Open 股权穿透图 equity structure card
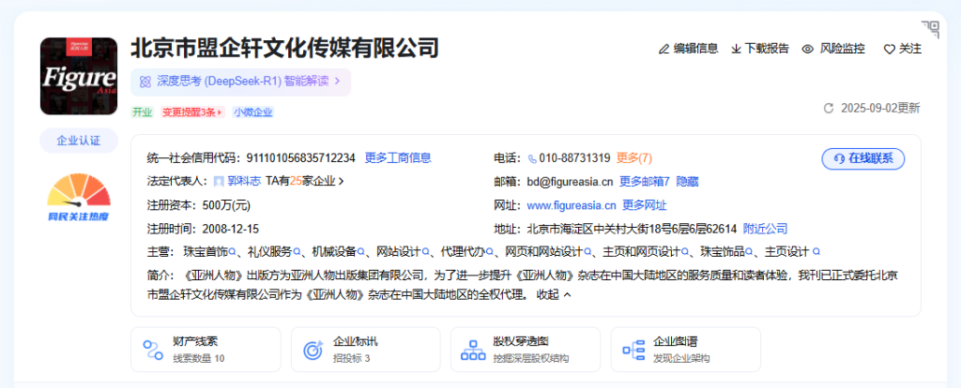 tap(525, 350)
